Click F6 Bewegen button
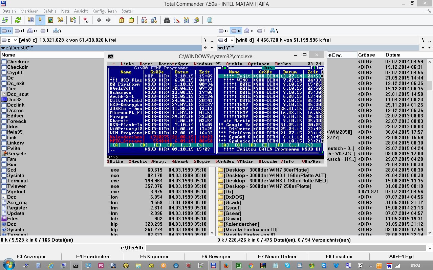 point(216,256)
